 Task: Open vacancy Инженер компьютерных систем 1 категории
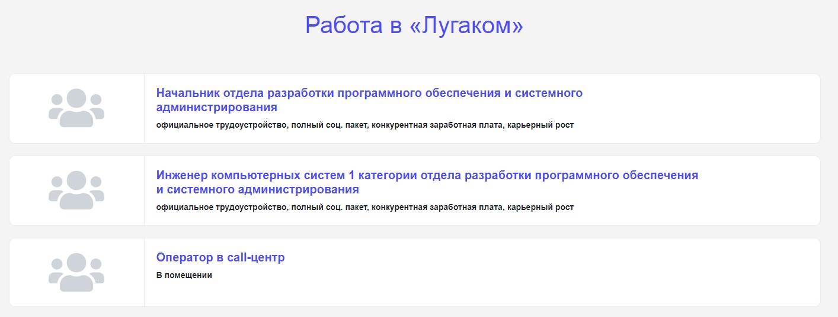coord(427,183)
